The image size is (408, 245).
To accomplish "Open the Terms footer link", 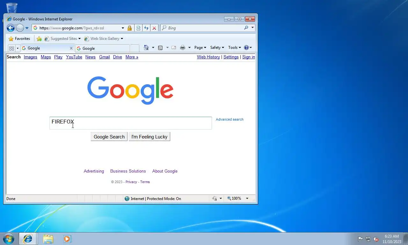I will coord(145,182).
